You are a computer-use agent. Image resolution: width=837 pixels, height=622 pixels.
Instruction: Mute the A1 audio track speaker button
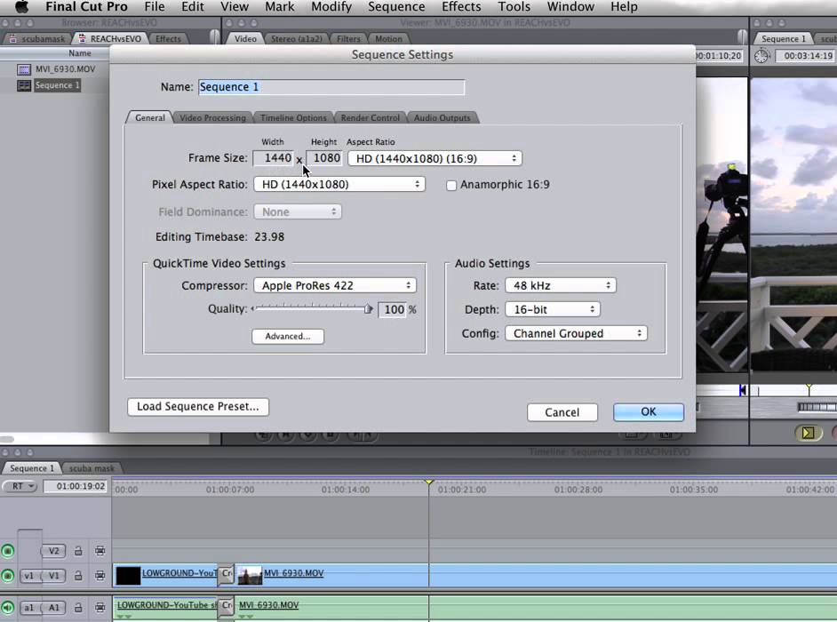point(8,607)
